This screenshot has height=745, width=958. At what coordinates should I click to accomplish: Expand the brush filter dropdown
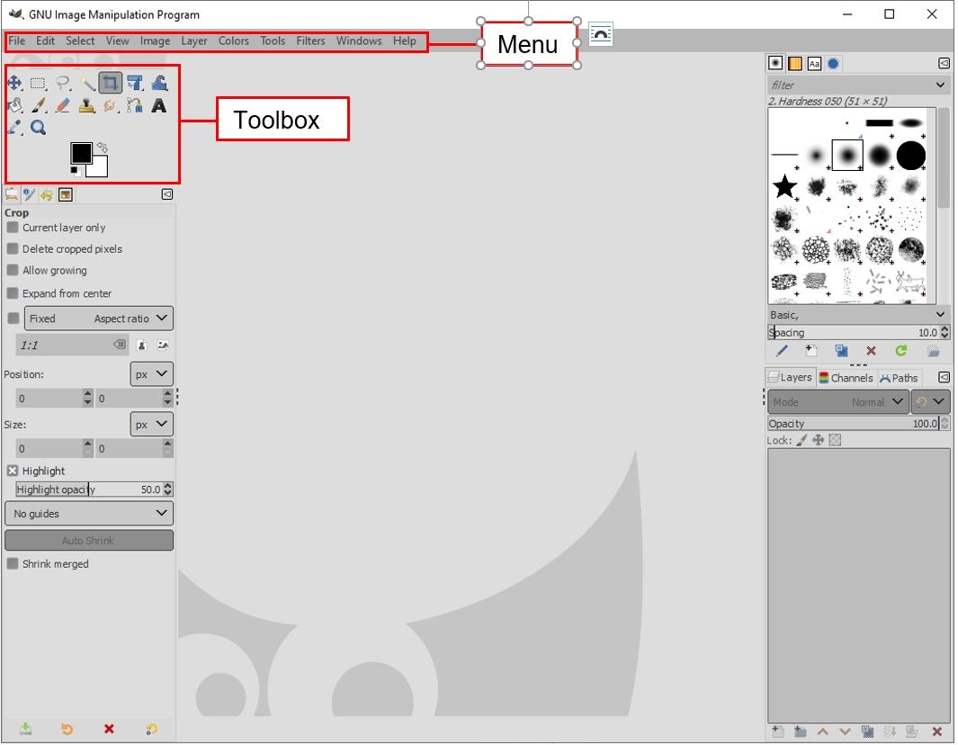click(x=940, y=85)
